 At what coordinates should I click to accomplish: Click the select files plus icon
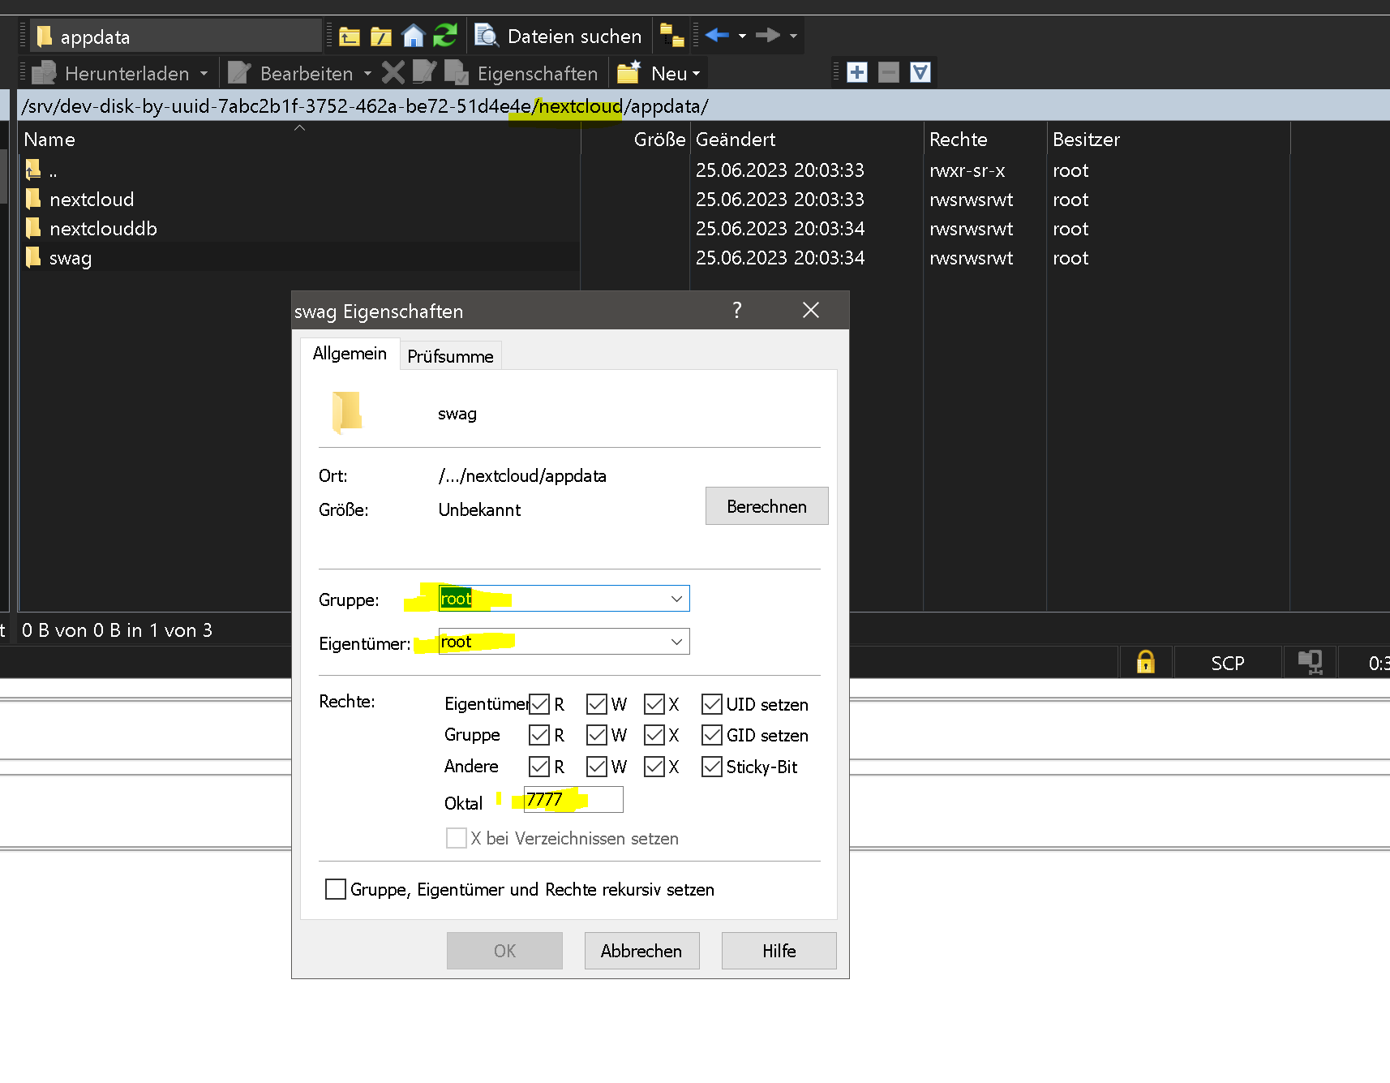pos(857,73)
